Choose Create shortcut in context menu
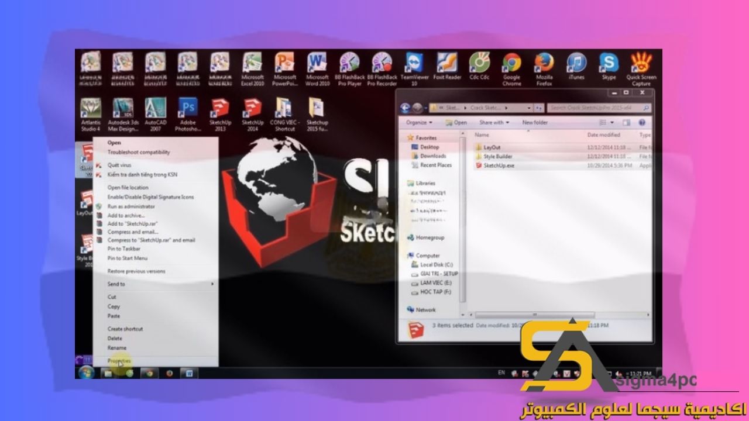Screen dimensions: 749x421 (x=125, y=329)
